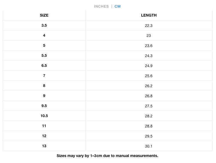Image resolution: width=216 pixels, height=163 pixels.
Task: Click the size 5.5 cell
Action: 44,55
